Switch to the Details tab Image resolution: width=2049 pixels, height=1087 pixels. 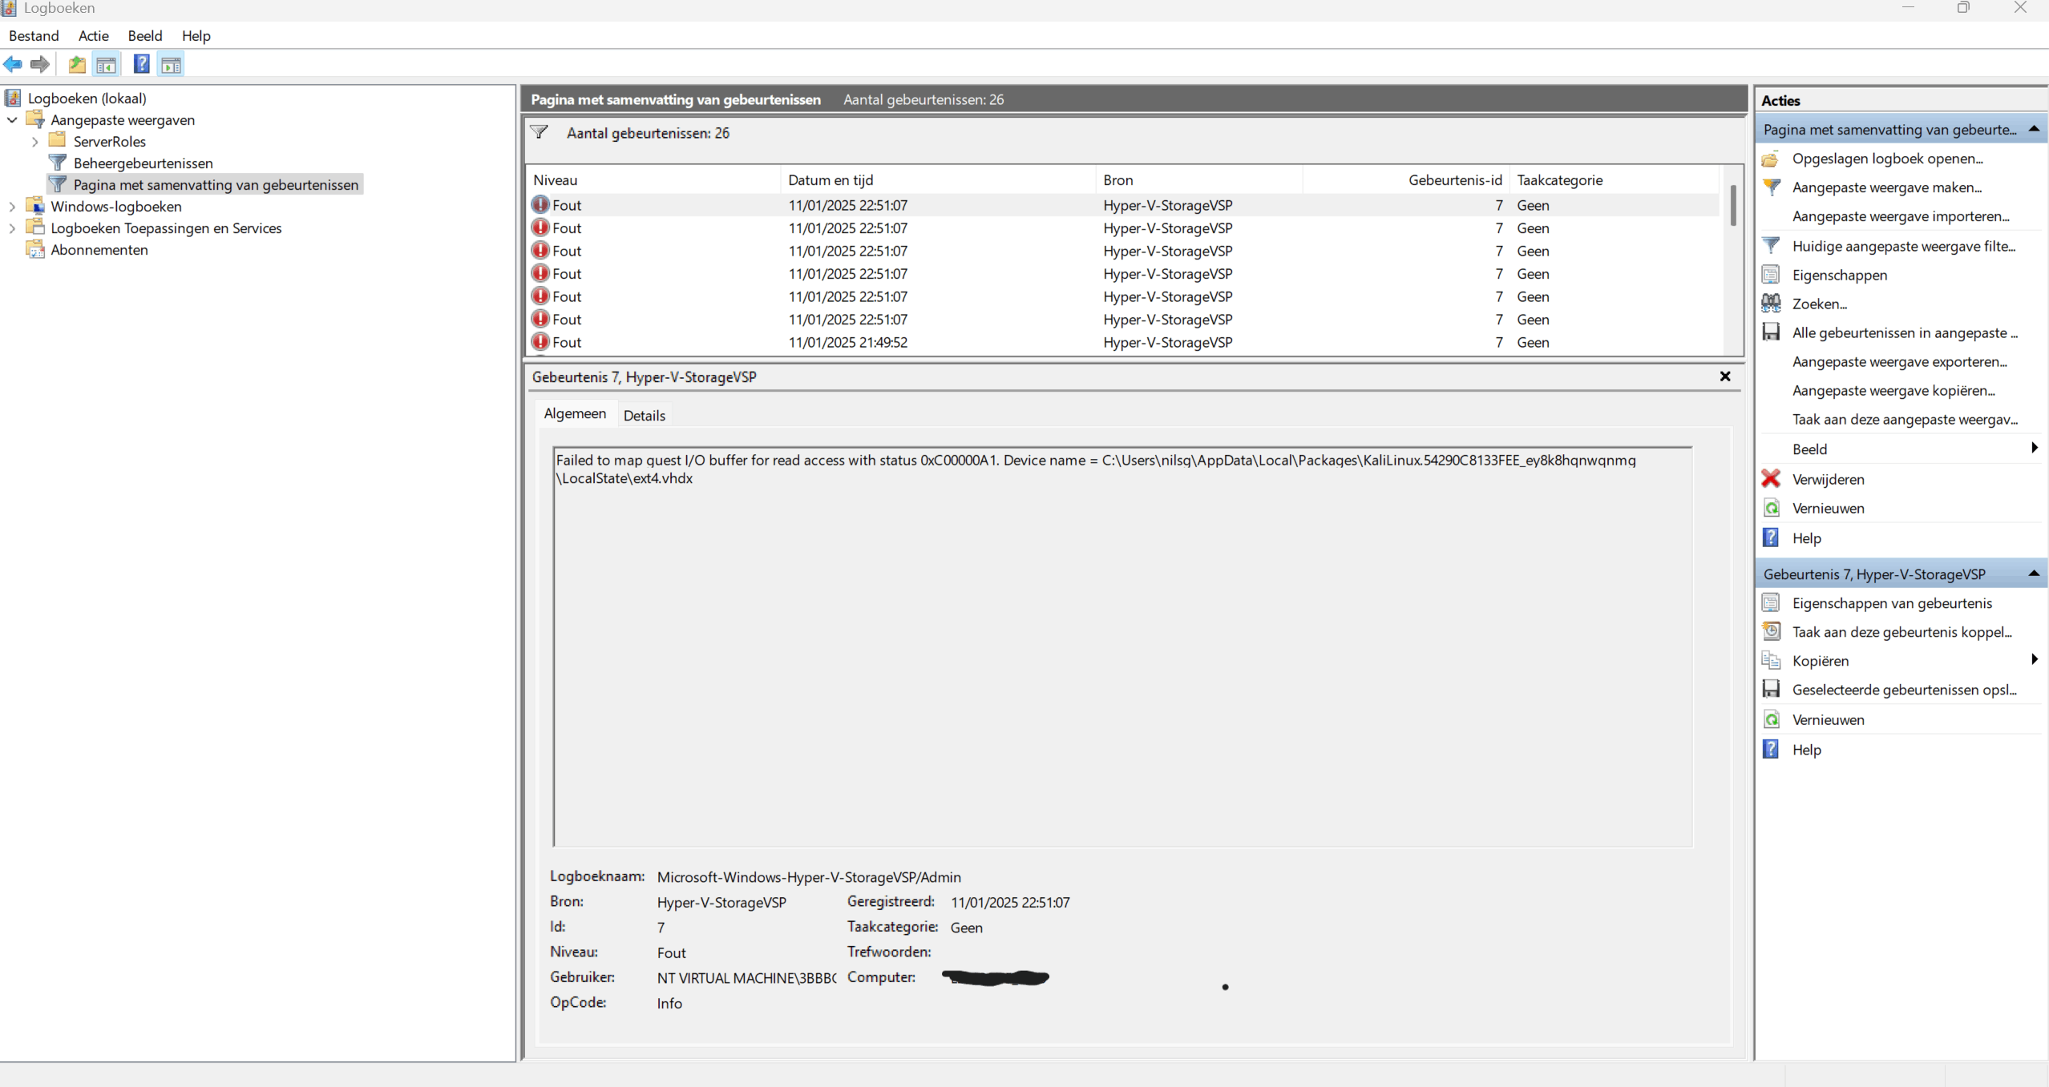pyautogui.click(x=644, y=415)
